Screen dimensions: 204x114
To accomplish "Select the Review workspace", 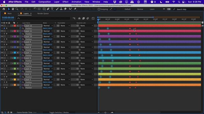I will (140, 9).
